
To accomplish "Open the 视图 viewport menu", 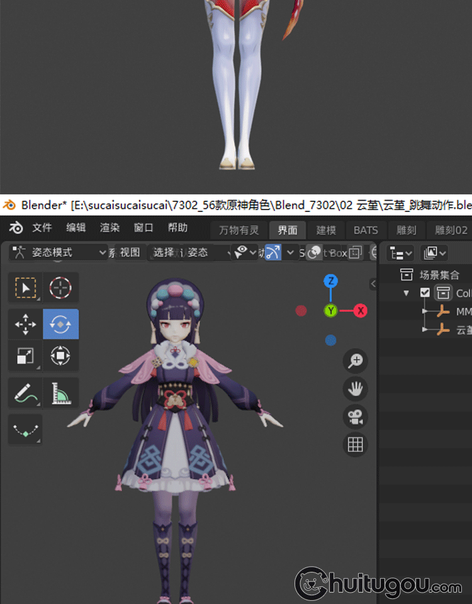I will (x=130, y=253).
